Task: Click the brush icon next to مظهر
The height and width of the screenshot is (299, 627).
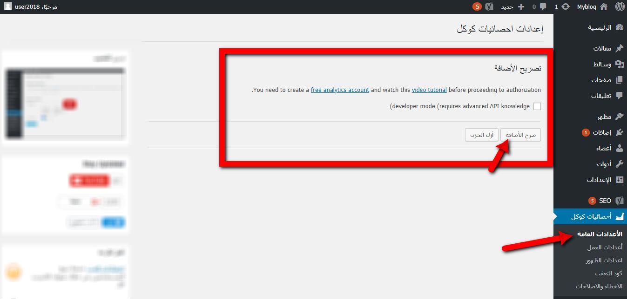Action: tap(619, 117)
